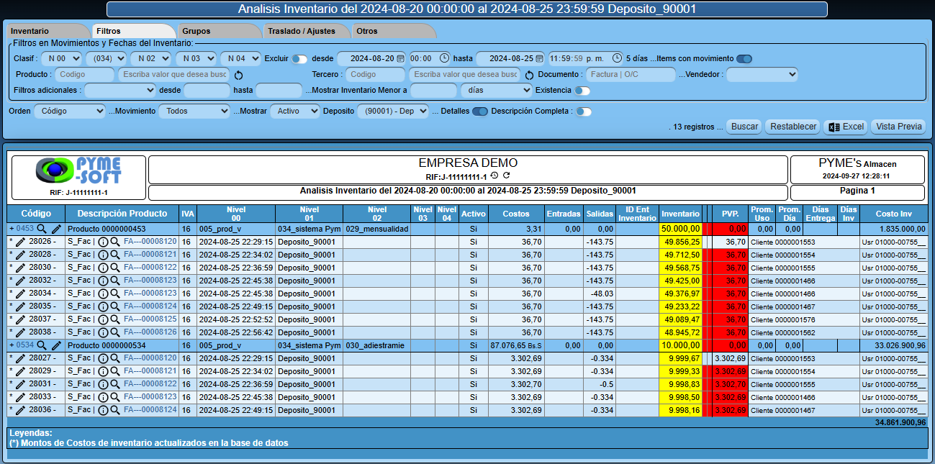Click the Vista Previa button
Viewport: 935px width, 464px height.
click(x=898, y=127)
